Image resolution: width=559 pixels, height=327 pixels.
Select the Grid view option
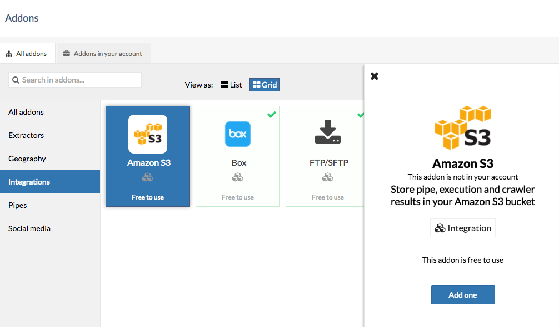tap(264, 84)
